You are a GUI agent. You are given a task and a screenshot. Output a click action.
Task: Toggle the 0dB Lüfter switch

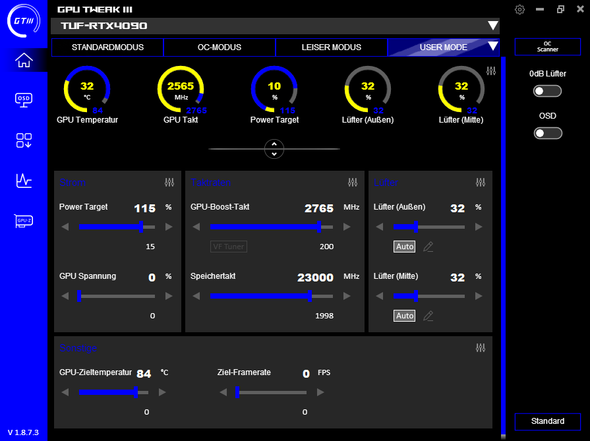548,91
